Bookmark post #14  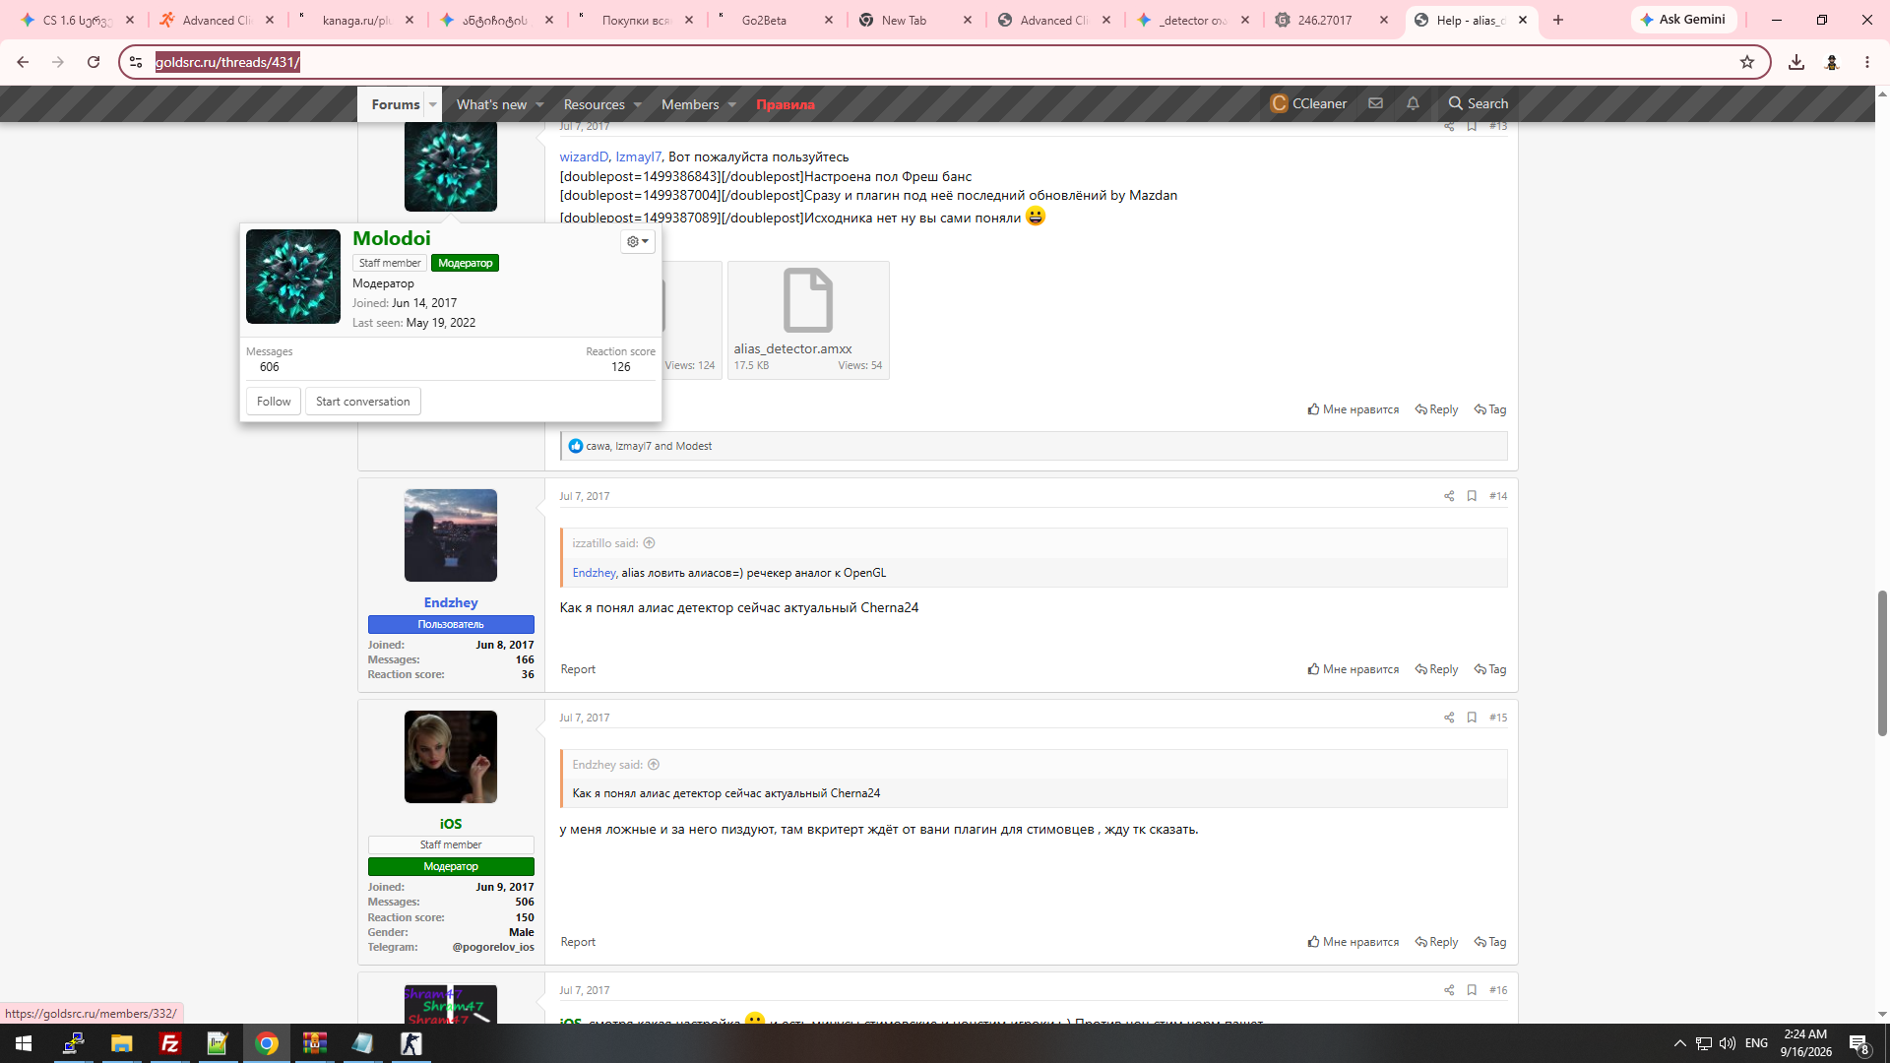click(x=1472, y=496)
